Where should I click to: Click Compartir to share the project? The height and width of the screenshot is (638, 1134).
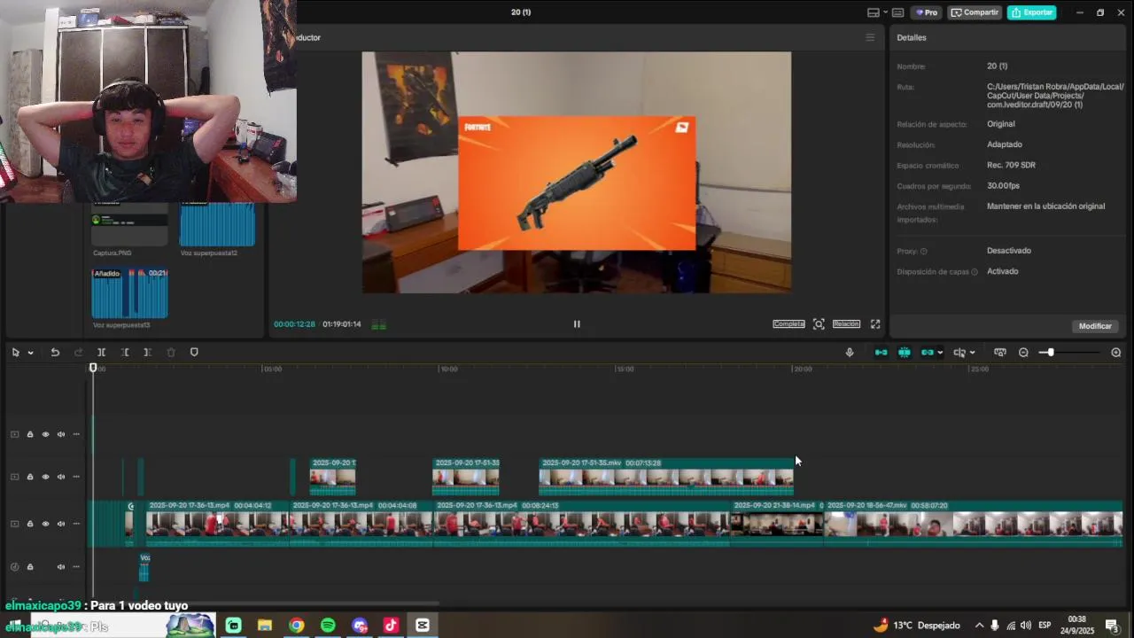pos(975,12)
